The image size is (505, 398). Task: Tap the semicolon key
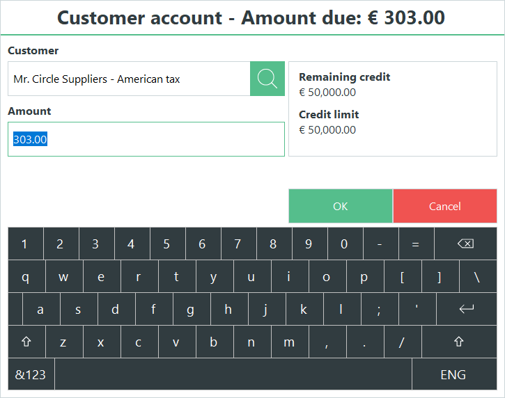click(x=379, y=310)
